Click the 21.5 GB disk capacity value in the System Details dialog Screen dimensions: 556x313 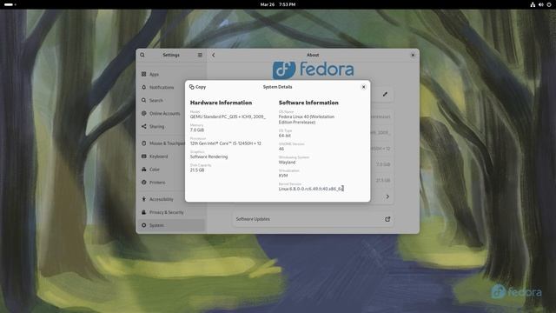click(x=197, y=170)
